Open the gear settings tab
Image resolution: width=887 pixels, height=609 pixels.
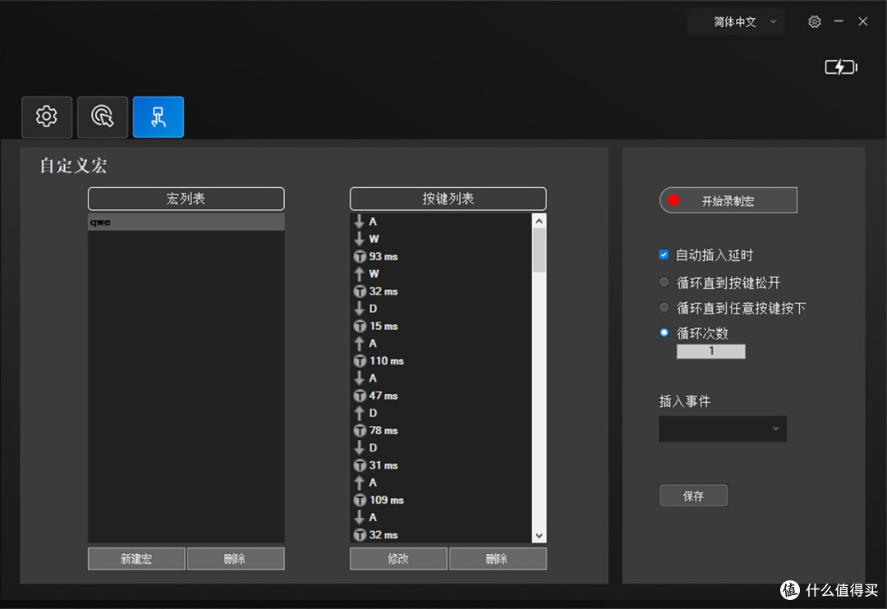pyautogui.click(x=47, y=117)
